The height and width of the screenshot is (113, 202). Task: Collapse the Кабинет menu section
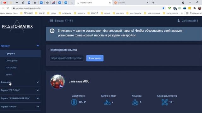(20, 46)
